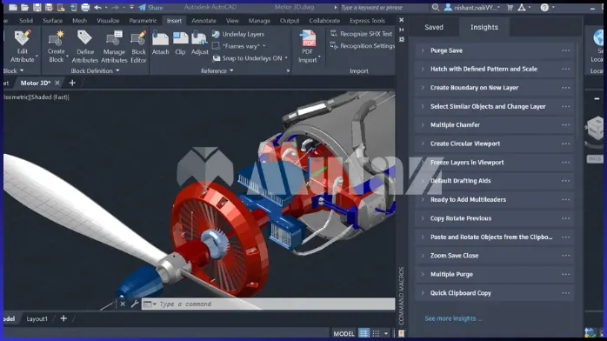
Task: Open Define Attributes tool
Action: tap(84, 46)
